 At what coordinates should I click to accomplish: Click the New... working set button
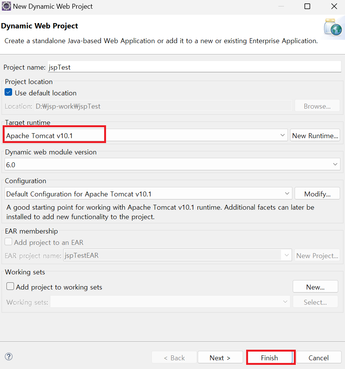315,286
